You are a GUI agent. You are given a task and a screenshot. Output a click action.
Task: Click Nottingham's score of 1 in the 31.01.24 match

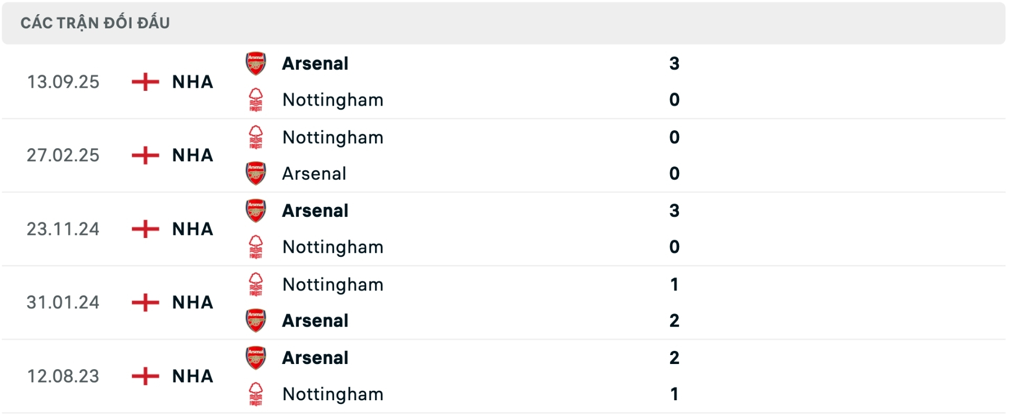[x=675, y=284]
